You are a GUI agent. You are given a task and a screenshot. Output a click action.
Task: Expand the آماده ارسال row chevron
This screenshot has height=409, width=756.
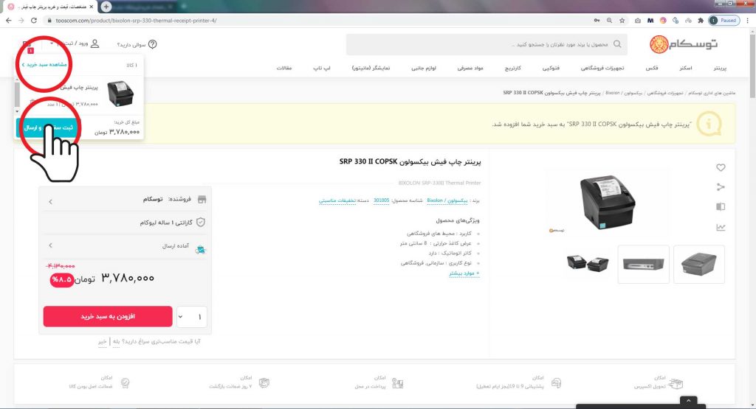[x=51, y=245]
